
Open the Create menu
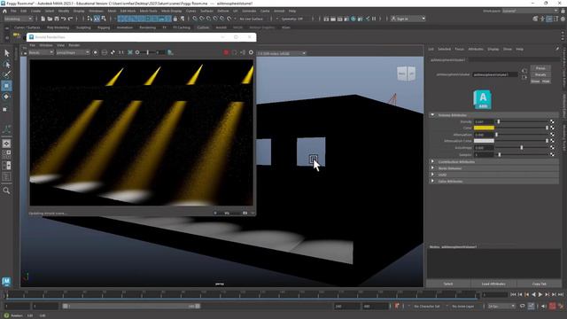click(35, 12)
